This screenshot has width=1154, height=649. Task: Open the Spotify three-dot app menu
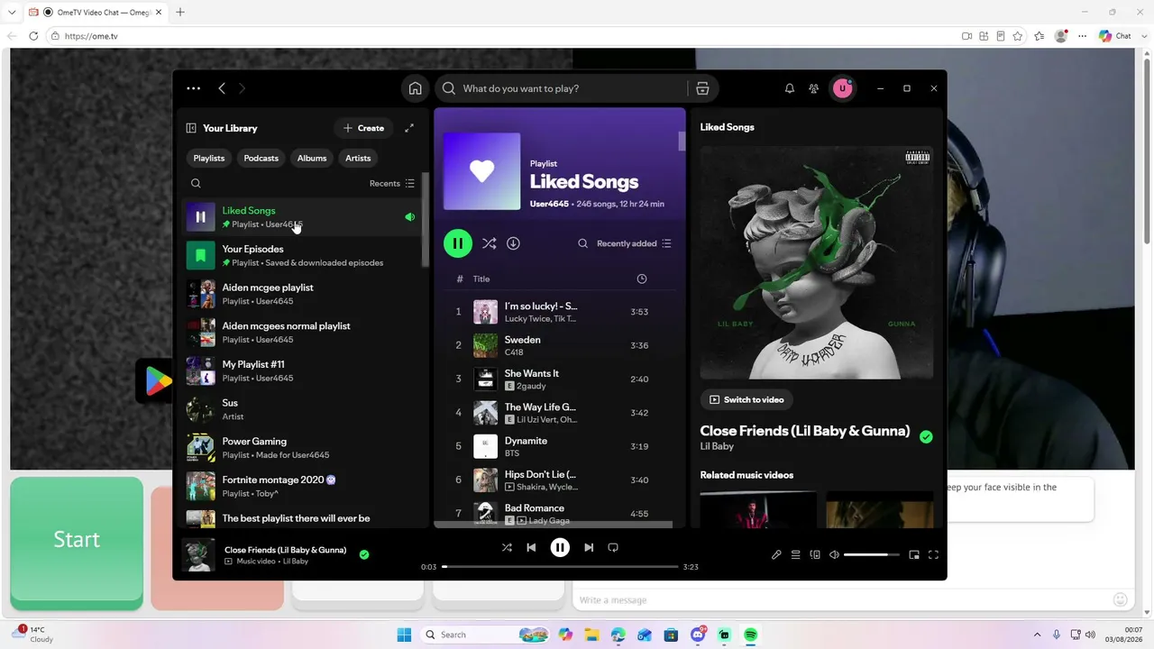point(193,88)
